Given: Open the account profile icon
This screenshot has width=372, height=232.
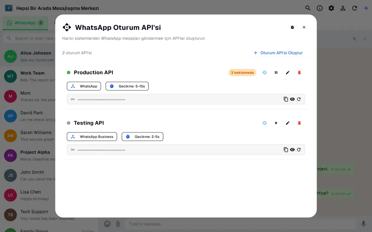Looking at the screenshot, I should [x=343, y=8].
